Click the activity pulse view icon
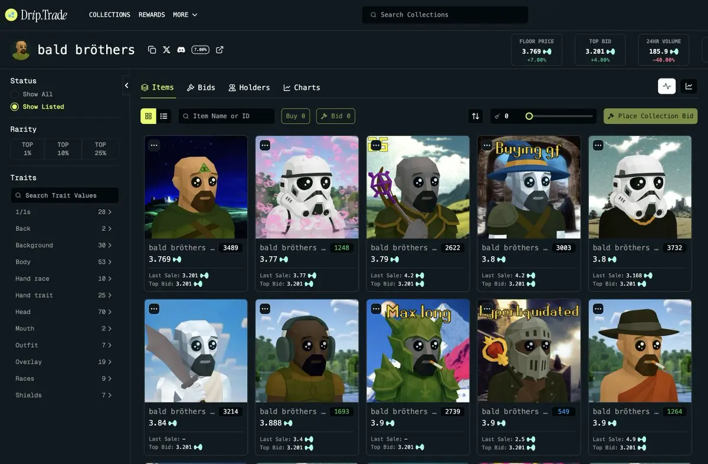 [667, 86]
